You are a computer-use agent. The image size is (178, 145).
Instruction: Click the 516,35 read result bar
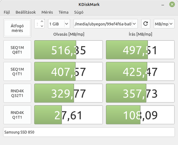tap(69, 50)
